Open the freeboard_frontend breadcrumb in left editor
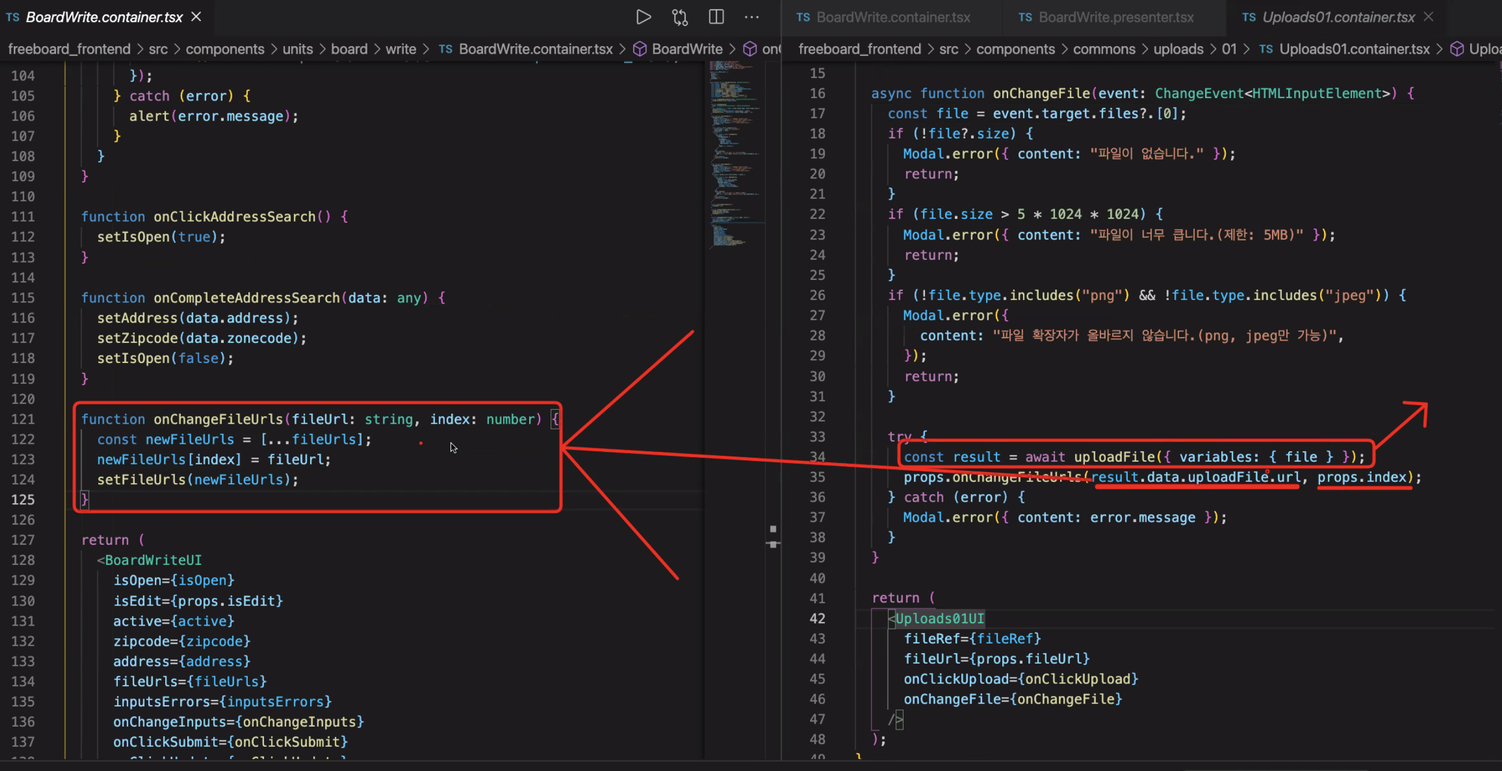Viewport: 1502px width, 771px height. [x=69, y=49]
